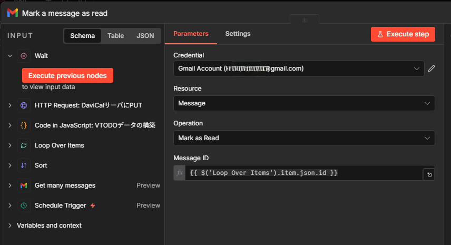This screenshot has height=245, width=451.
Task: Click the 'Sort' node label
Action: [41, 165]
